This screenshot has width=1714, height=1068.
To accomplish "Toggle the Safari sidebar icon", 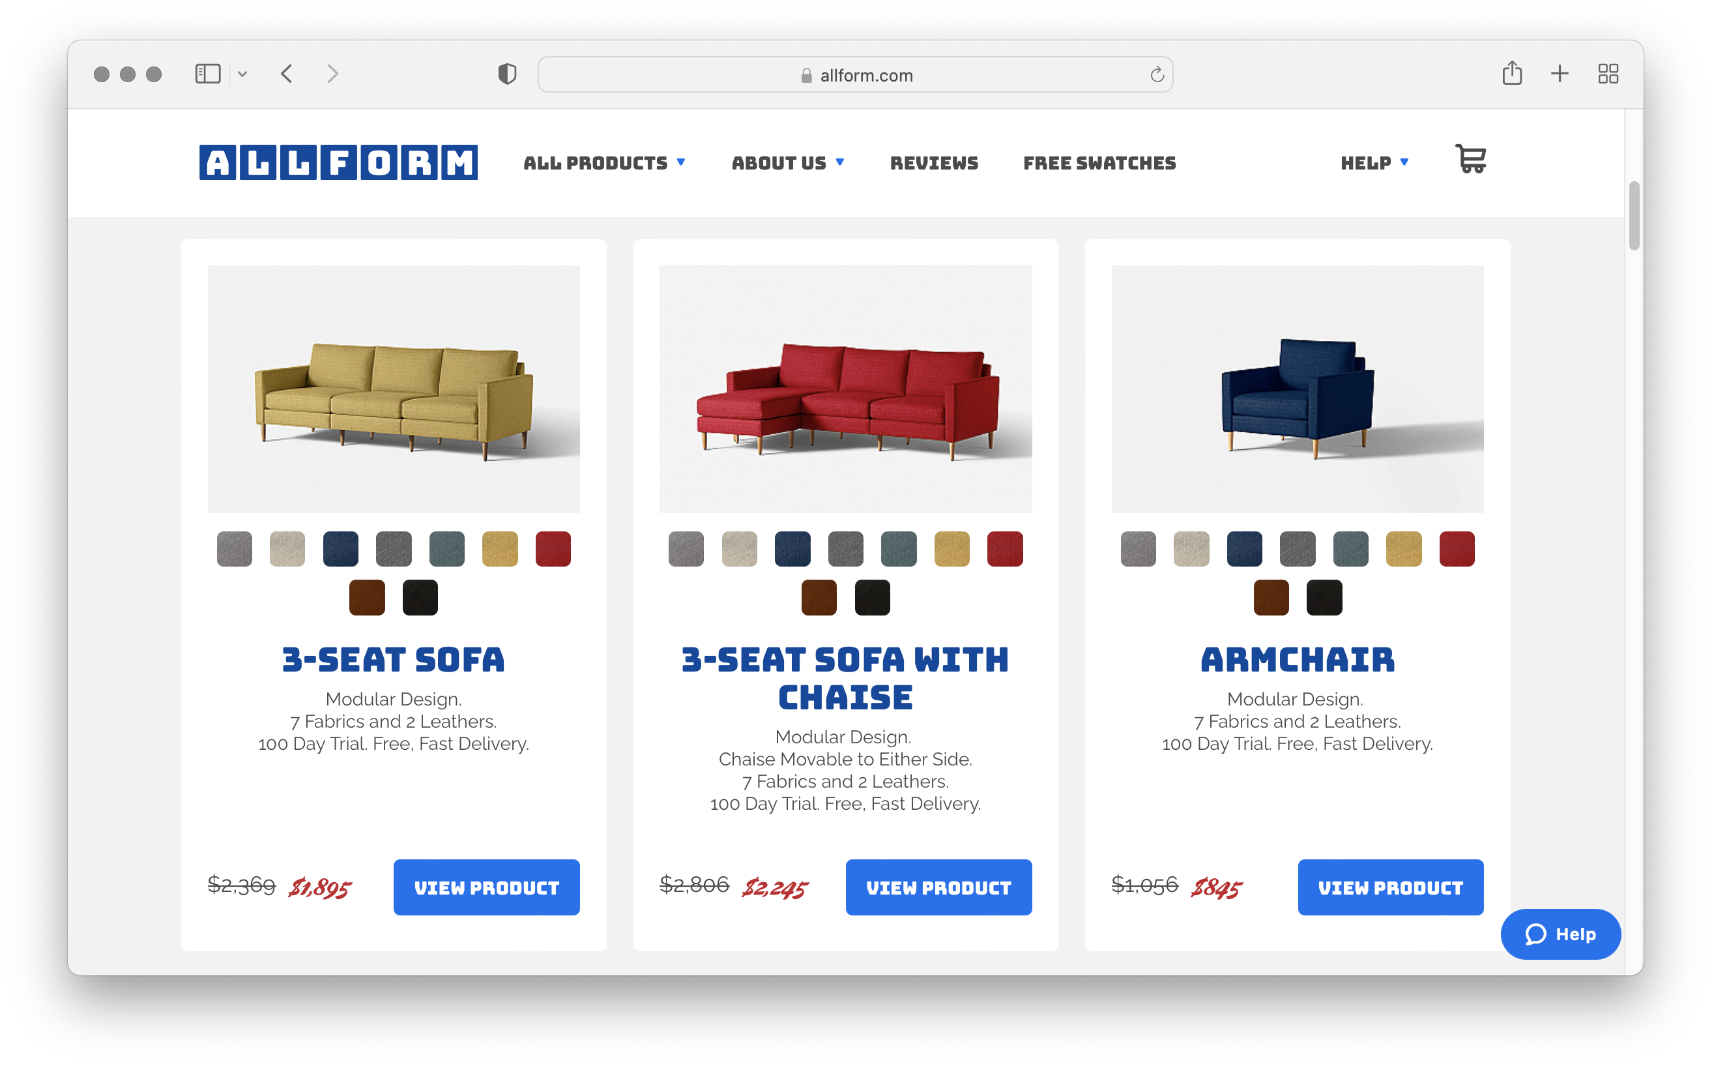I will pyautogui.click(x=207, y=74).
